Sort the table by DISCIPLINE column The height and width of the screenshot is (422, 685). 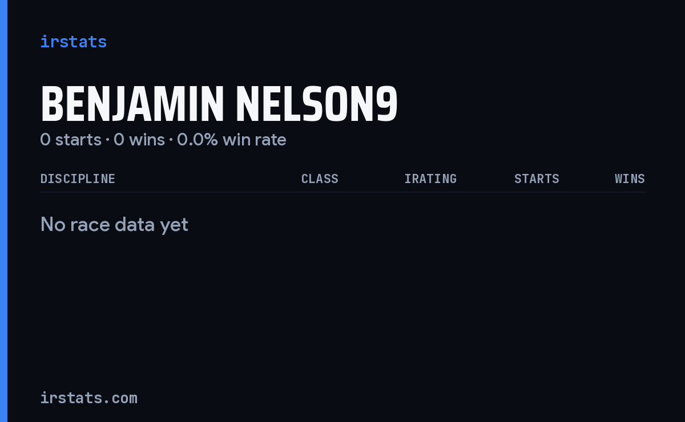pos(78,178)
